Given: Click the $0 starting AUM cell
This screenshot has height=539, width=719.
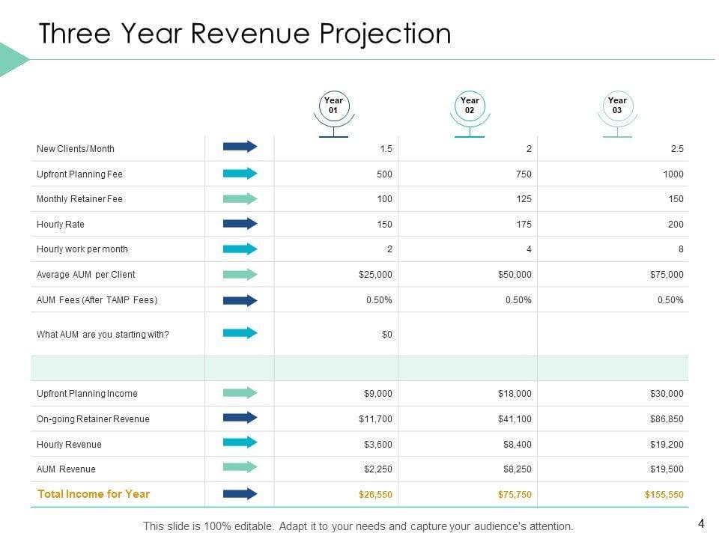Looking at the screenshot, I should click(x=386, y=335).
